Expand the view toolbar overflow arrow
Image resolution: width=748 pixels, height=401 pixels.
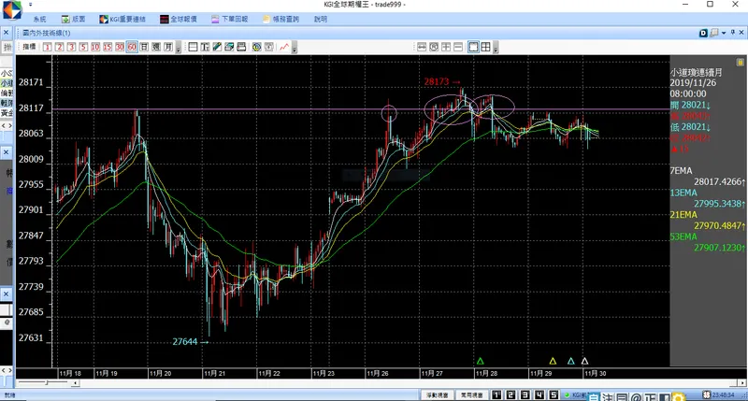(496, 48)
